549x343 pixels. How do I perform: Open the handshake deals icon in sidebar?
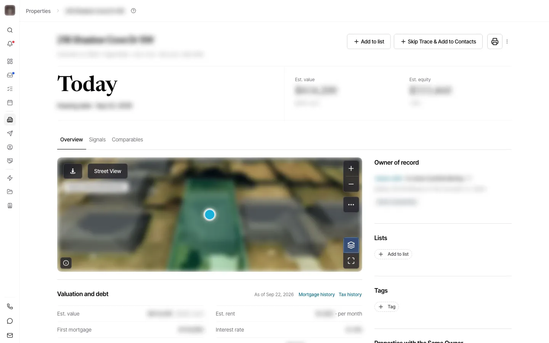10,161
